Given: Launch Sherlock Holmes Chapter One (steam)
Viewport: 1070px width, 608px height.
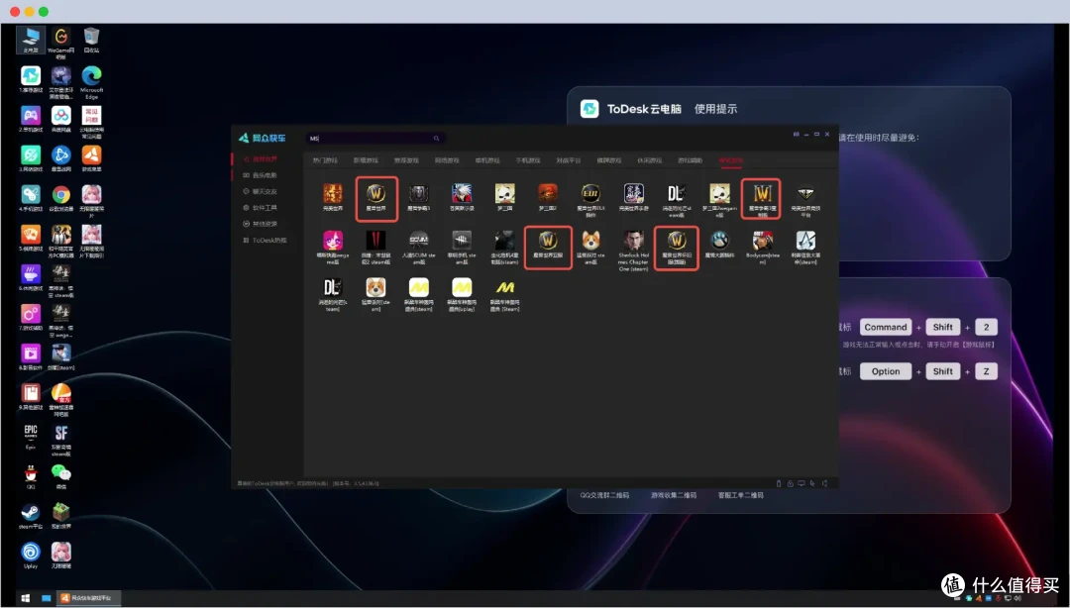Looking at the screenshot, I should pyautogui.click(x=633, y=241).
